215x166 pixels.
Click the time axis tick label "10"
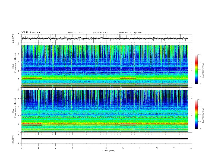(x=191, y=148)
